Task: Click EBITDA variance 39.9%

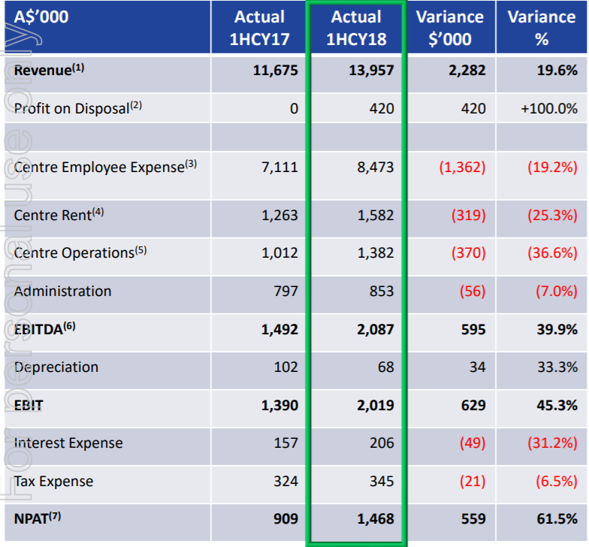Action: pyautogui.click(x=557, y=329)
